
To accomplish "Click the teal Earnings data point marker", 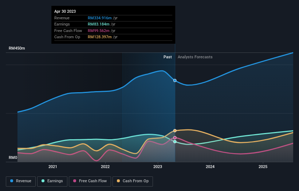I will [x=175, y=141].
